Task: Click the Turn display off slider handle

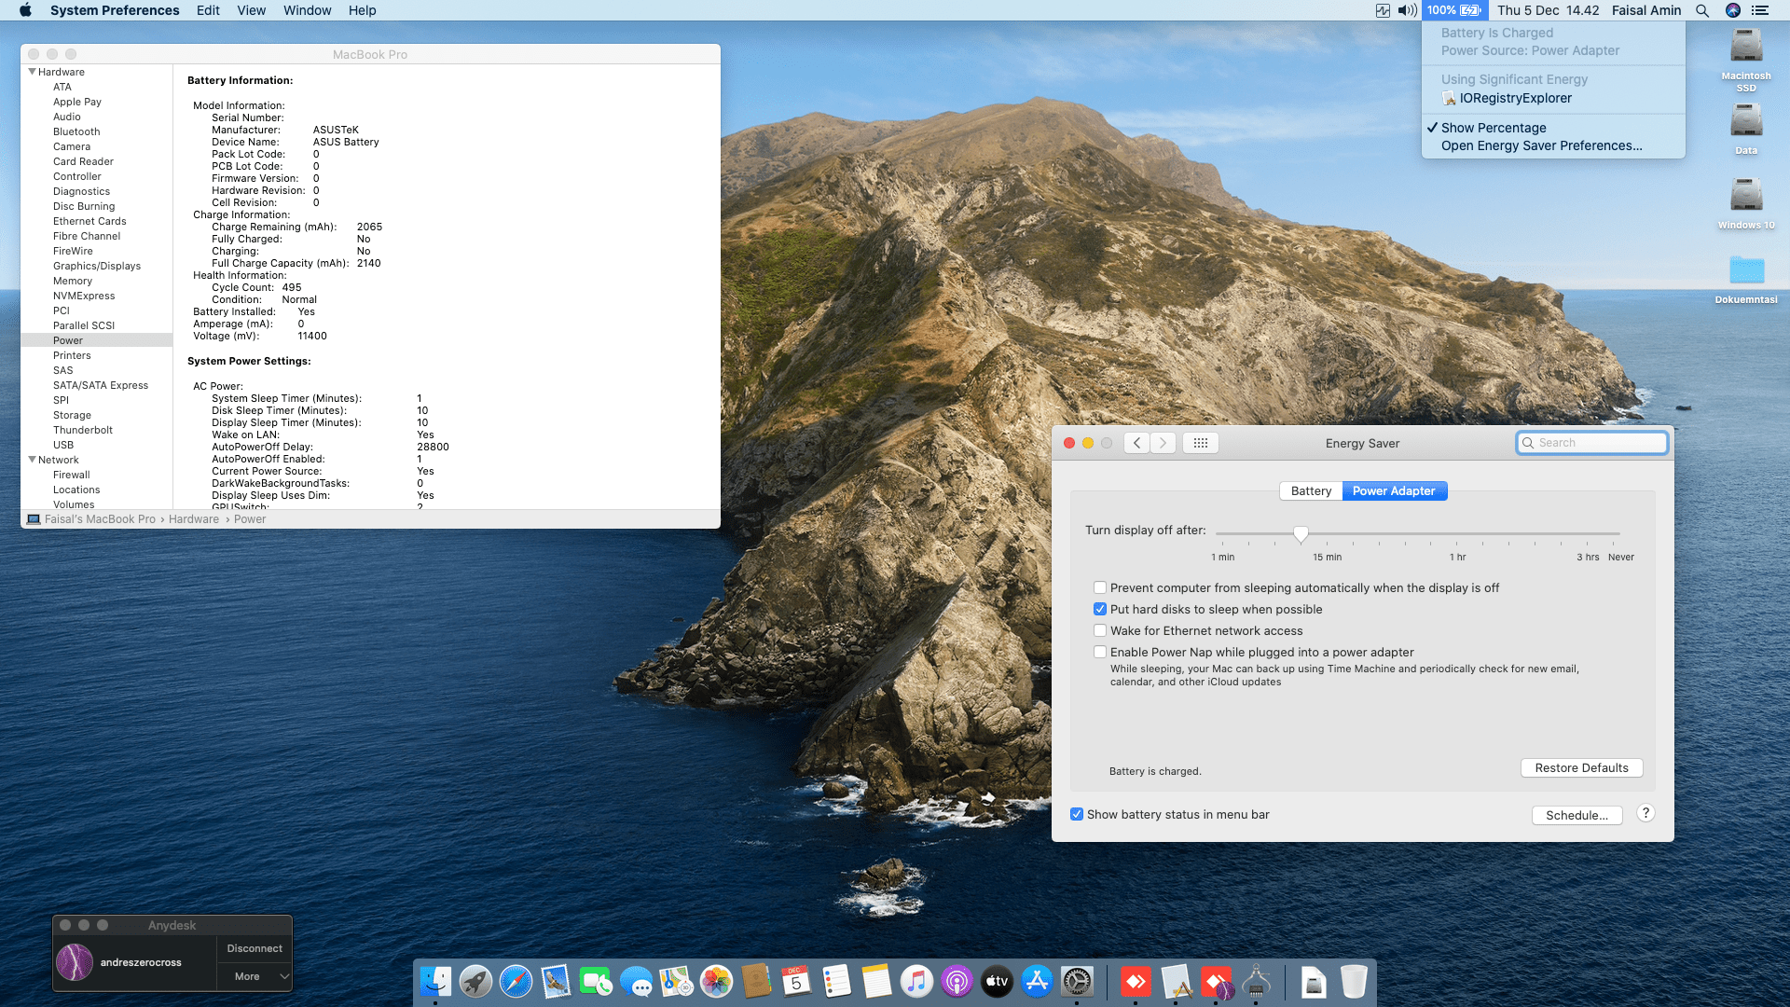Action: click(1301, 534)
